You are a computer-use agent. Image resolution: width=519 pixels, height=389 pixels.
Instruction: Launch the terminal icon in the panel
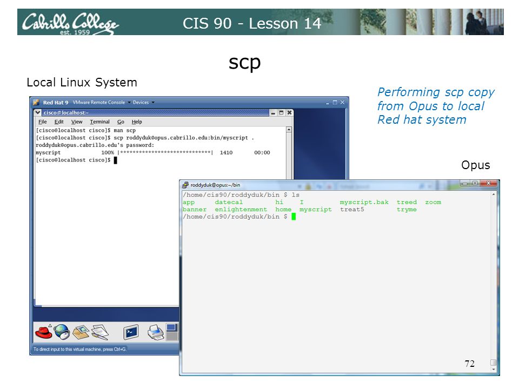tap(131, 332)
